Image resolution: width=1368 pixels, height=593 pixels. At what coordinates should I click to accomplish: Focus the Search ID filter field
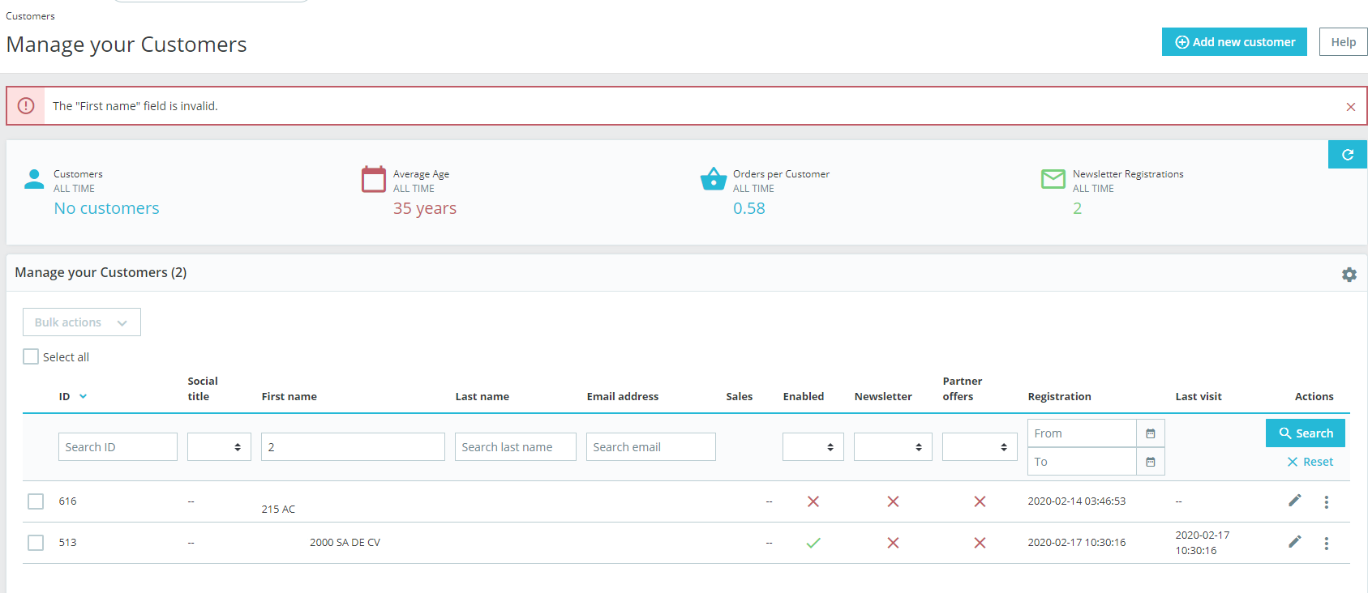118,447
